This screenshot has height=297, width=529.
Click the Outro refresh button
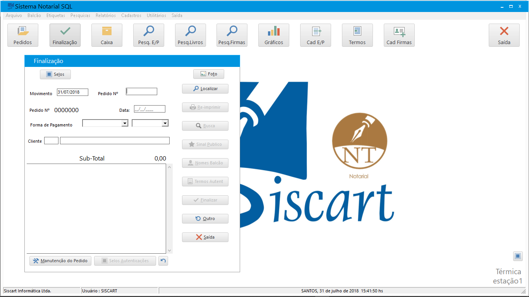[205, 218]
